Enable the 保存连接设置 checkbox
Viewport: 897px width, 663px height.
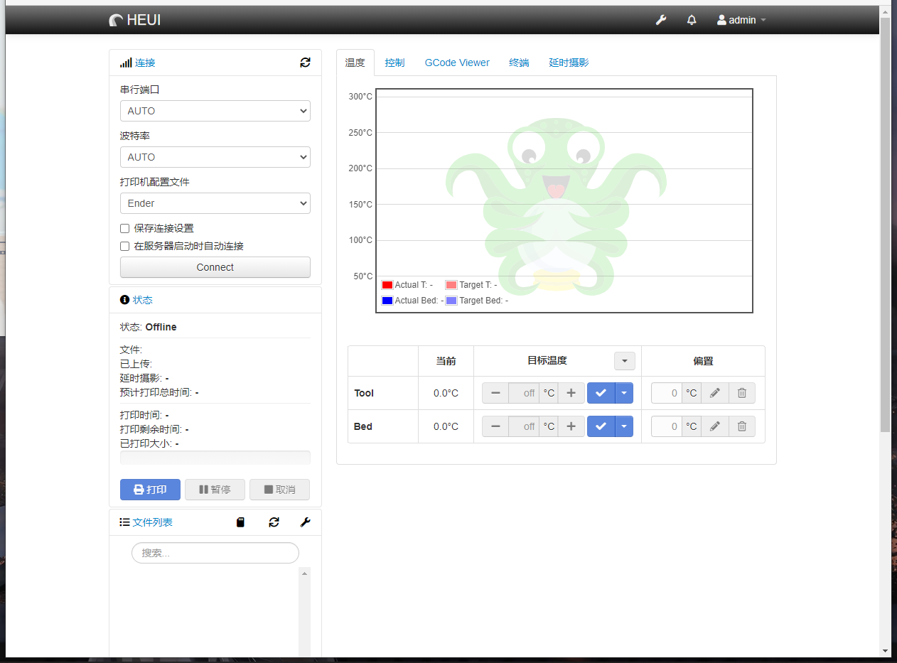click(x=124, y=228)
